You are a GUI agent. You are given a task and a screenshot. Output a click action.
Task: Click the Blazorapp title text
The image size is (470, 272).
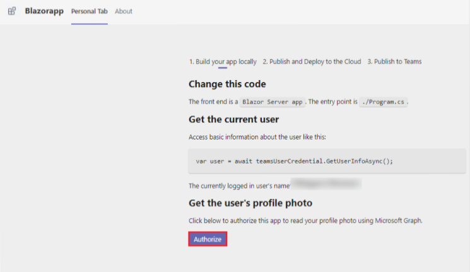point(44,11)
